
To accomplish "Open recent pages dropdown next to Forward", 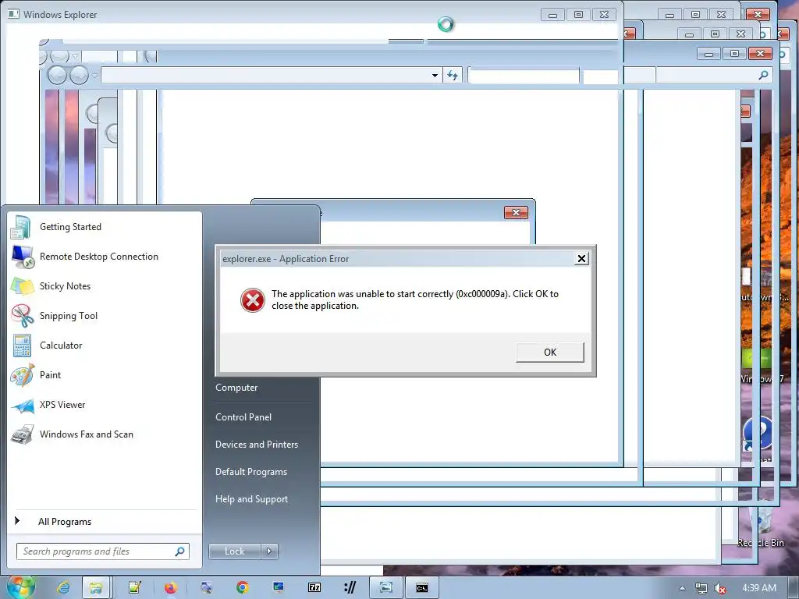I will [94, 76].
